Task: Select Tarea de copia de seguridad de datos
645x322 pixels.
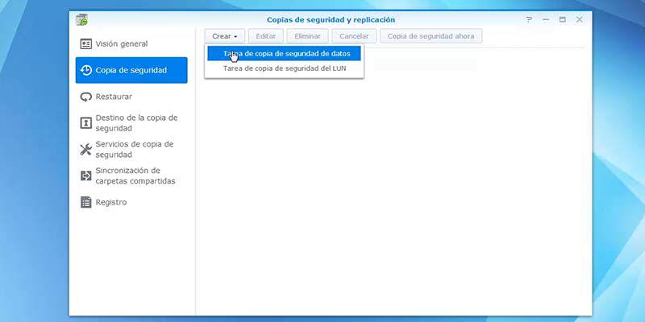Action: click(284, 53)
